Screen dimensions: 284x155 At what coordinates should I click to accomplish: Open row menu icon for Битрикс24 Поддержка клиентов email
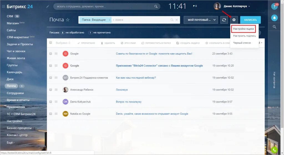(x=56, y=78)
